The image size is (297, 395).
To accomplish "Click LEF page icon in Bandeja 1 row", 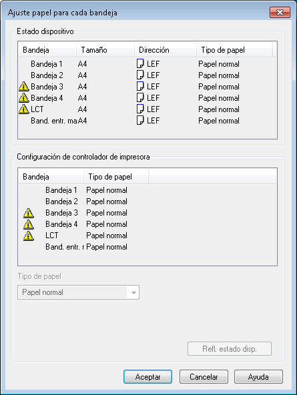I will tap(140, 64).
